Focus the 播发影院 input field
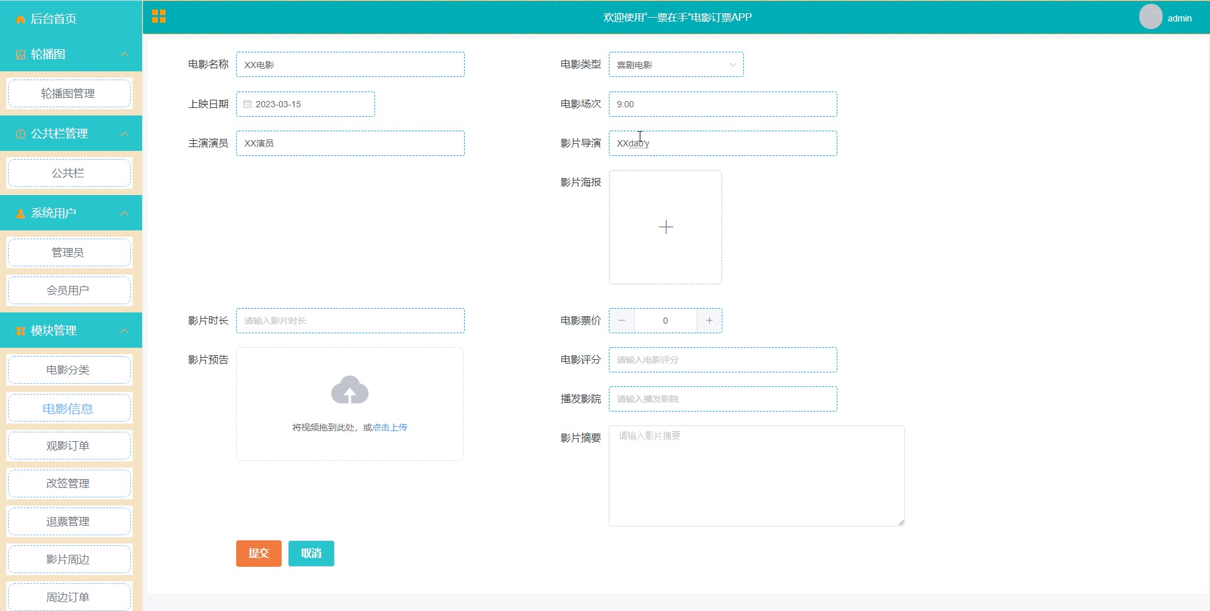The height and width of the screenshot is (611, 1210). click(723, 399)
